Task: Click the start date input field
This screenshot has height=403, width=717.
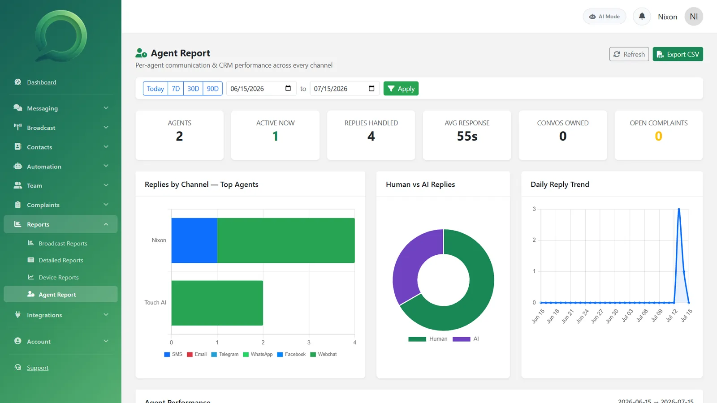Action: [x=261, y=89]
